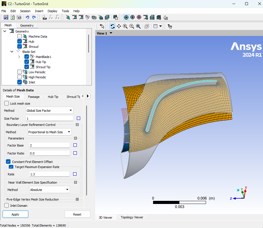Open the Insert menu
The width and height of the screenshot is (263, 228).
click(x=39, y=11)
